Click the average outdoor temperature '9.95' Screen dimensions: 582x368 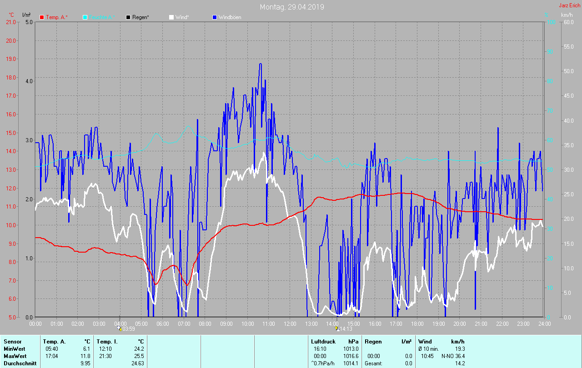pyautogui.click(x=85, y=363)
